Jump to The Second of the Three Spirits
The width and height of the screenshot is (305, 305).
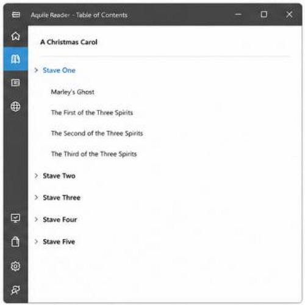coord(97,134)
